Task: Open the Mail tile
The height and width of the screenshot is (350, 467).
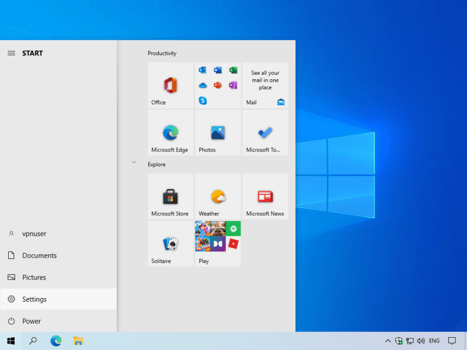Action: click(265, 85)
